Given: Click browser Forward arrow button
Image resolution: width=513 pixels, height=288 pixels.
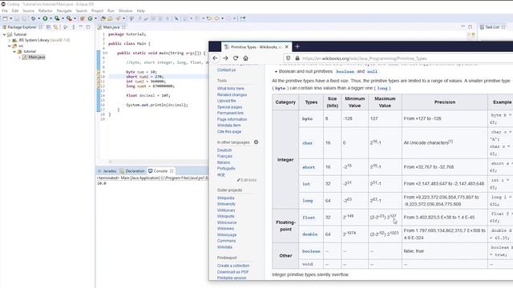Looking at the screenshot, I should [x=225, y=58].
